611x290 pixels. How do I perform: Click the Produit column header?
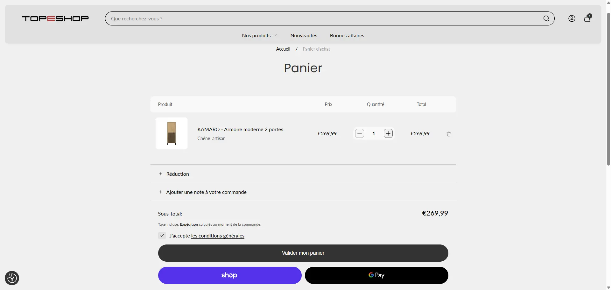[x=165, y=104]
